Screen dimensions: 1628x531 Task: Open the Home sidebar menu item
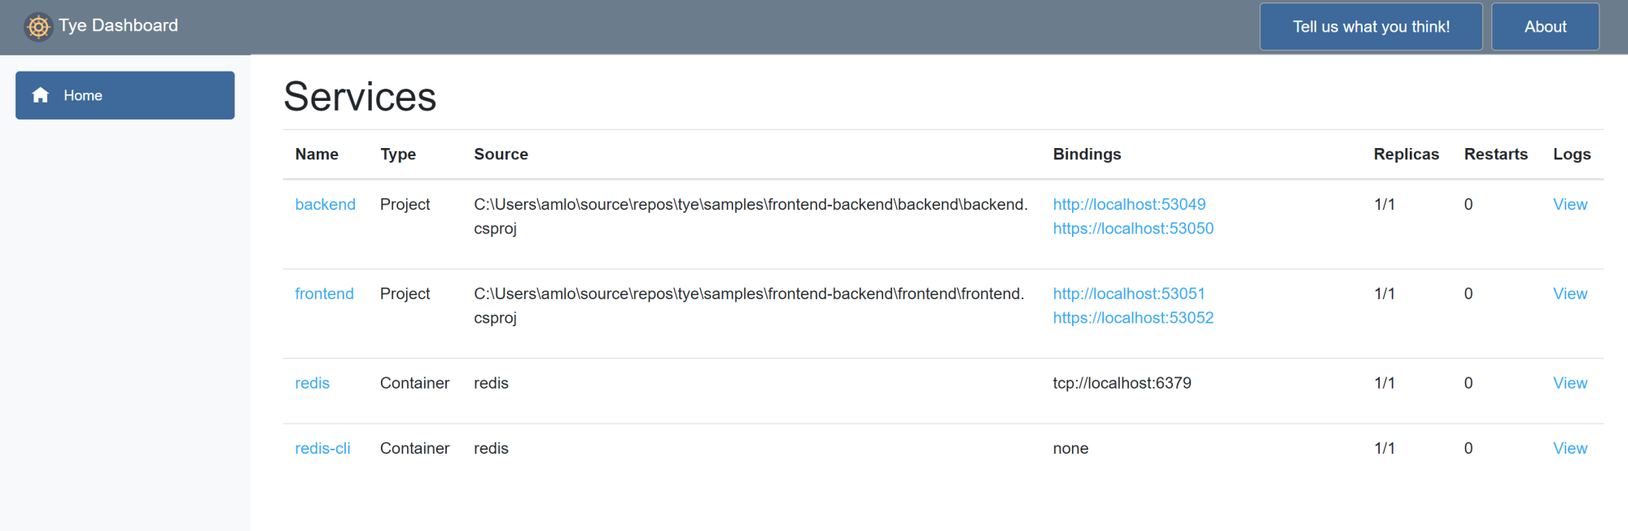[x=125, y=95]
